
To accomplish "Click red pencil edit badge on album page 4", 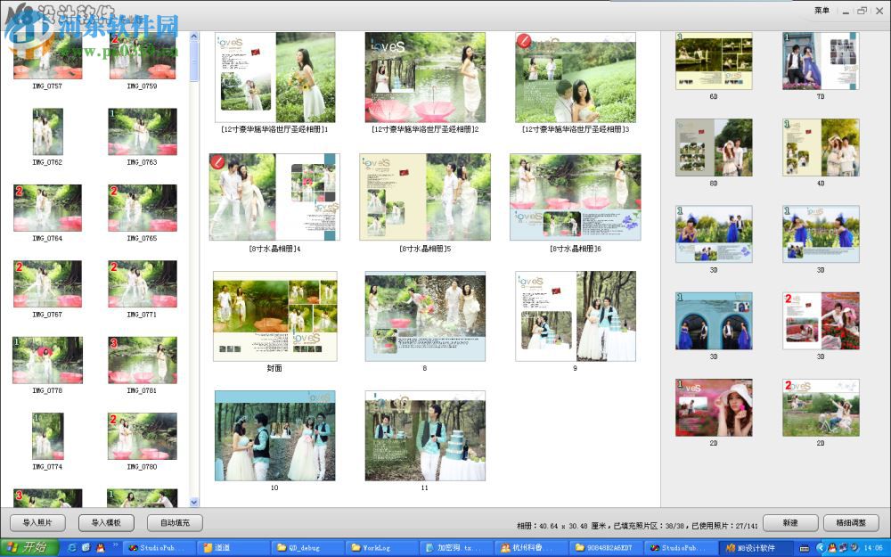I will coord(217,161).
